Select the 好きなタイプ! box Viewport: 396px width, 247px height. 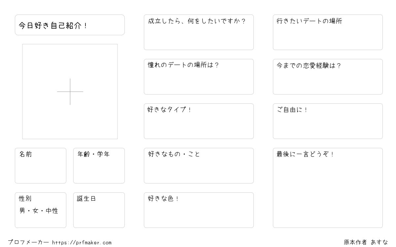click(x=199, y=121)
